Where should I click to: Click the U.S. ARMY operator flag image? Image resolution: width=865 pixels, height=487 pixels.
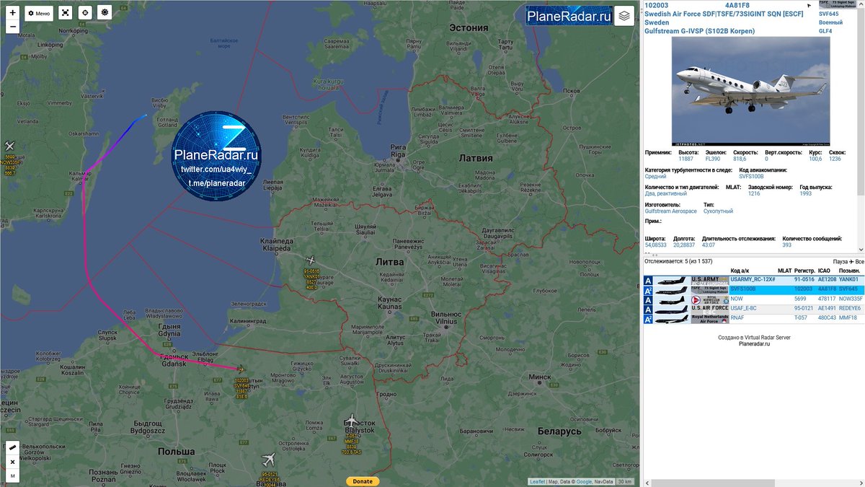pos(710,280)
